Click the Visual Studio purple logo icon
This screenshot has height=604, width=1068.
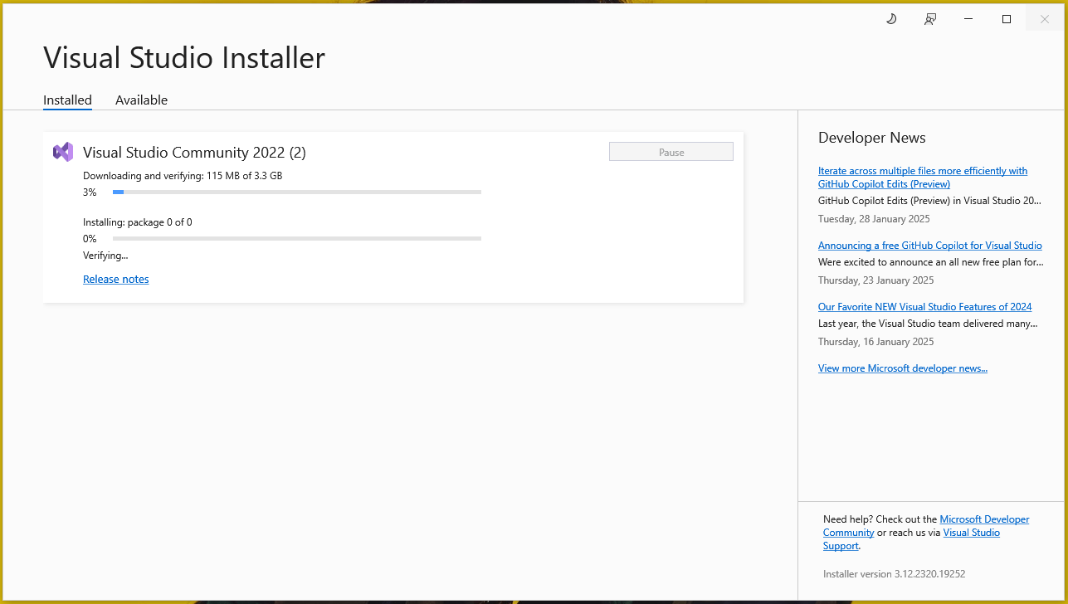tap(63, 152)
